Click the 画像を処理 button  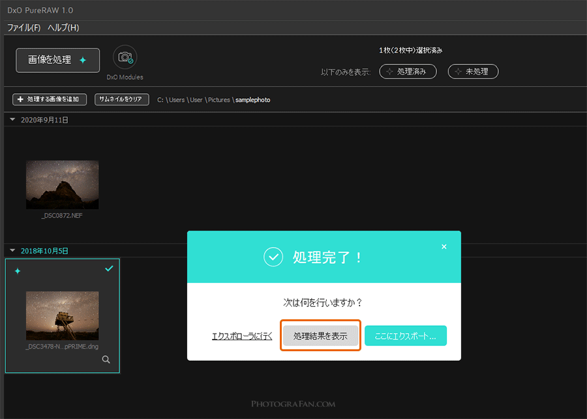coord(57,60)
